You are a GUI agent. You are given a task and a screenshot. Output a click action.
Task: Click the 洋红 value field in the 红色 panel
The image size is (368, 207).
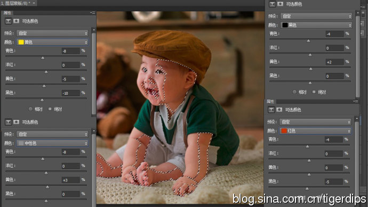(x=334, y=154)
